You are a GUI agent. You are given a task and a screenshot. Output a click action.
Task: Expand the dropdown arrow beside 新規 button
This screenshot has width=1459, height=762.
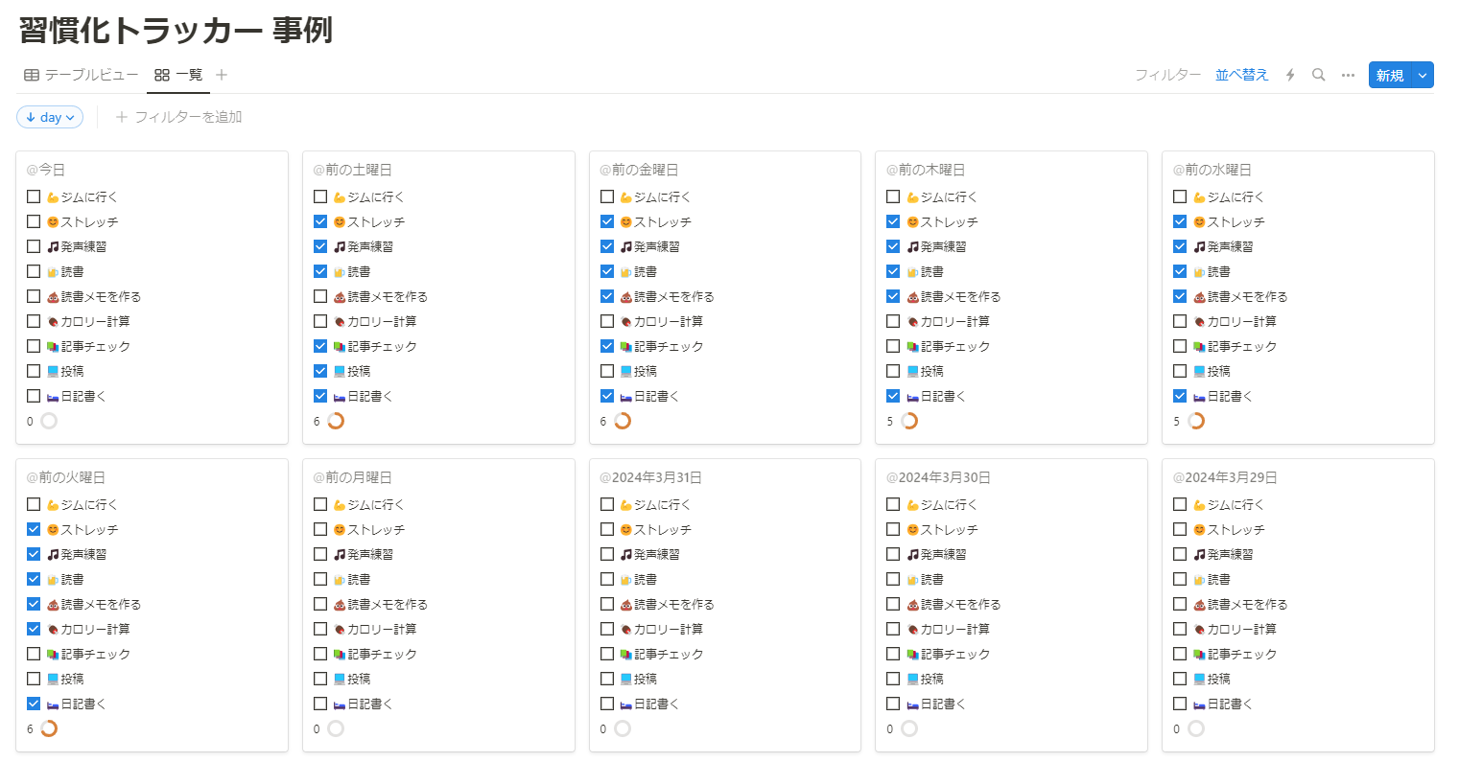(1423, 75)
